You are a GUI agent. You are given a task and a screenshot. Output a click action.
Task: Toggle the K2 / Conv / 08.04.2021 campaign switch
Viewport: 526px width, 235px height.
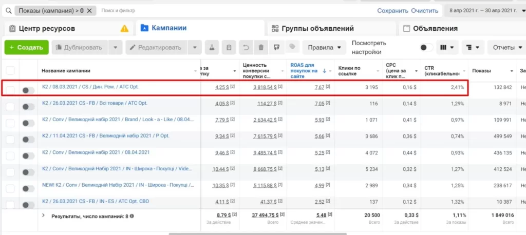click(x=28, y=156)
